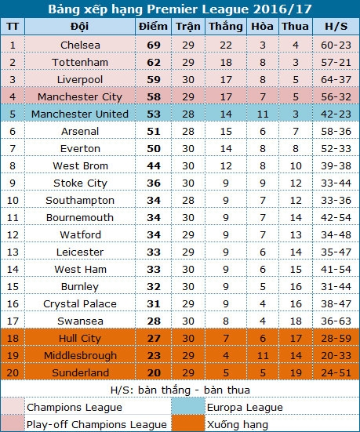Click the Thua column header
The width and height of the screenshot is (360, 432).
pos(296,27)
